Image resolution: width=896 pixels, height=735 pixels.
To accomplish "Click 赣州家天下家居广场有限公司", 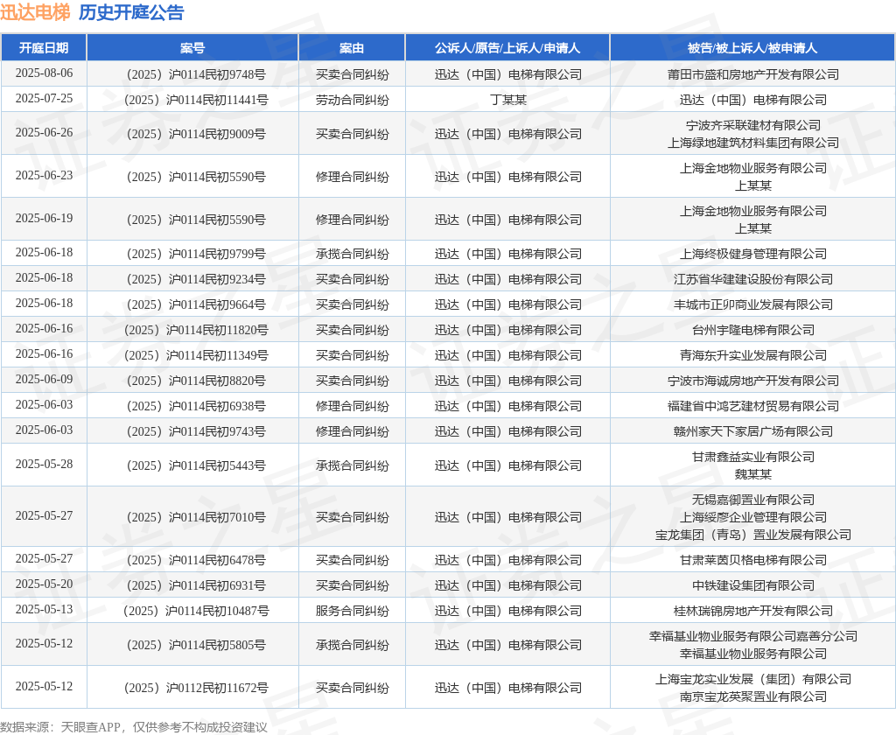I will [753, 431].
